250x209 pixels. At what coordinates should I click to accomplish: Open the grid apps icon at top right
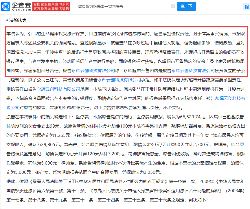[x=247, y=7]
